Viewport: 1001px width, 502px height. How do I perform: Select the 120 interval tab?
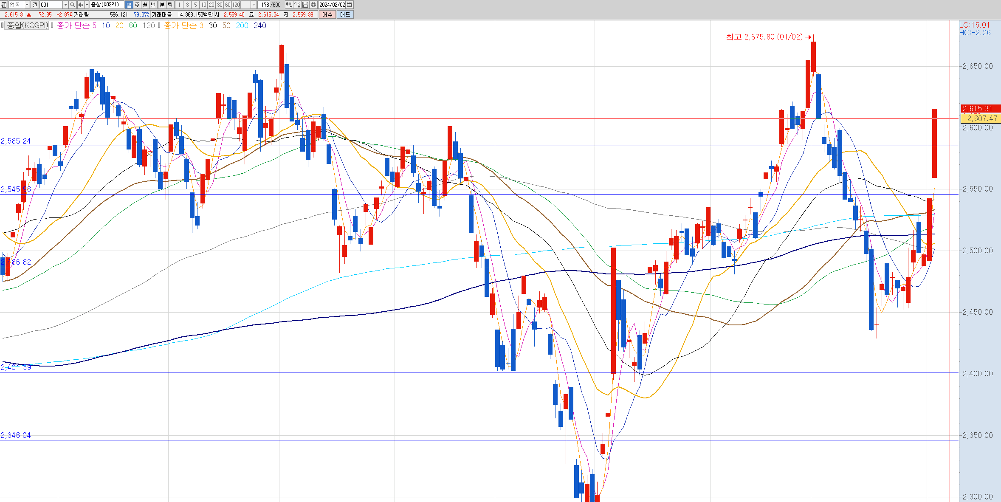pyautogui.click(x=236, y=5)
